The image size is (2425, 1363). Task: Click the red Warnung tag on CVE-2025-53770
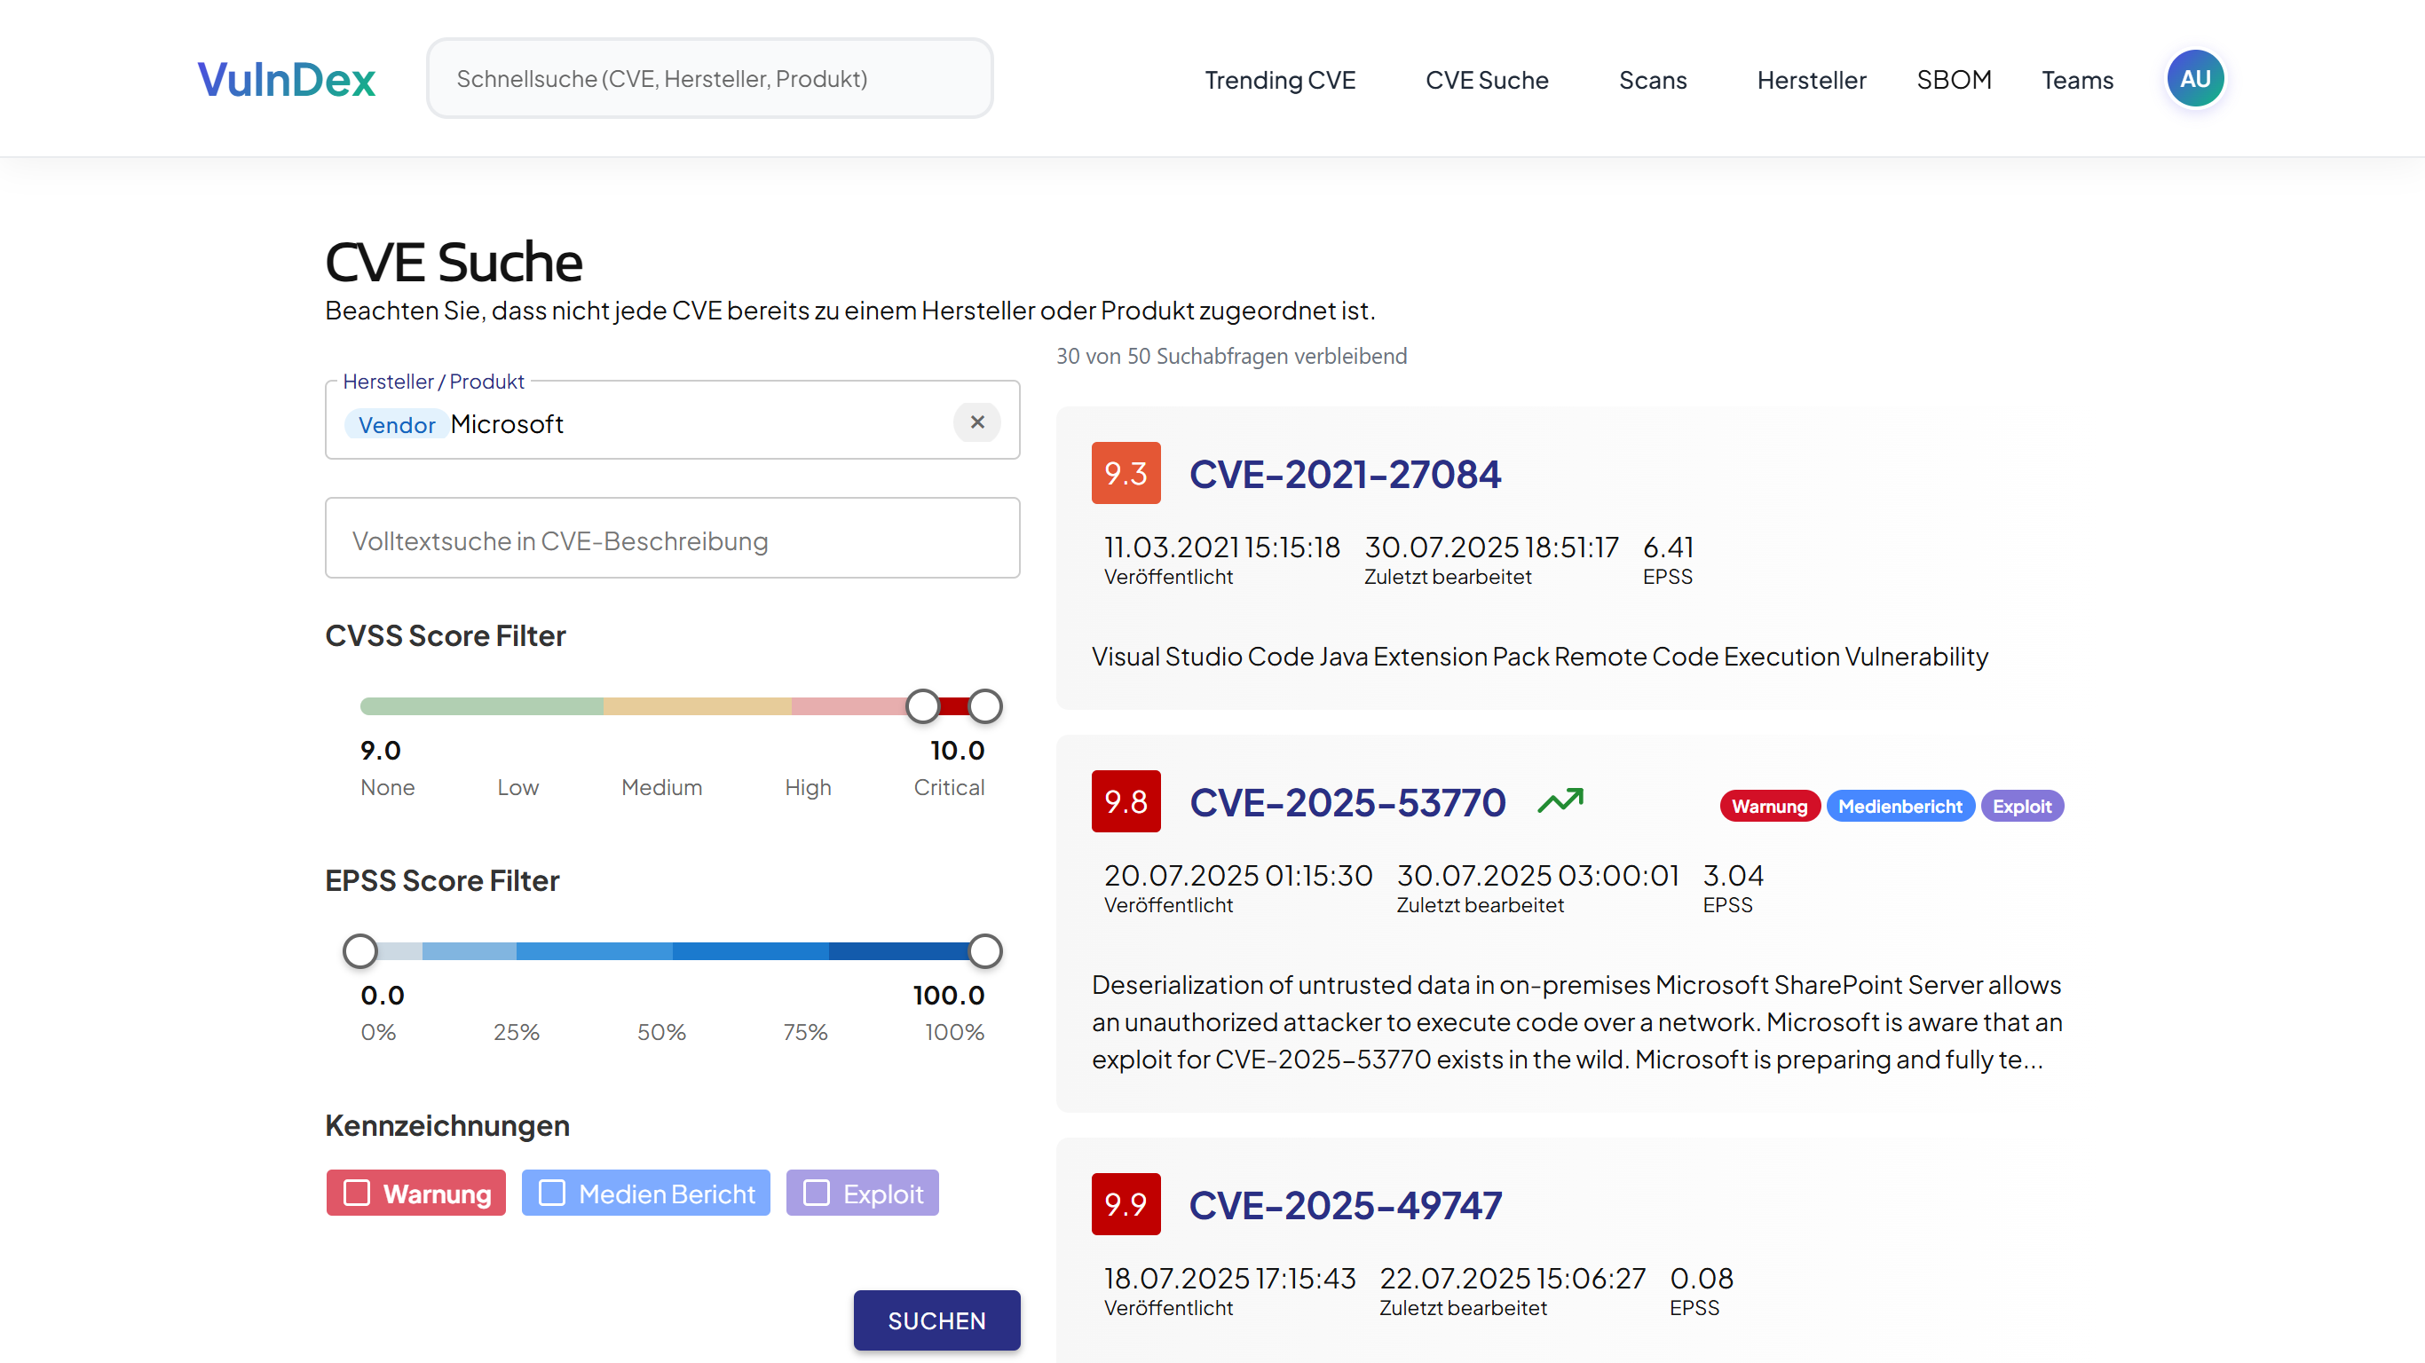1768,806
